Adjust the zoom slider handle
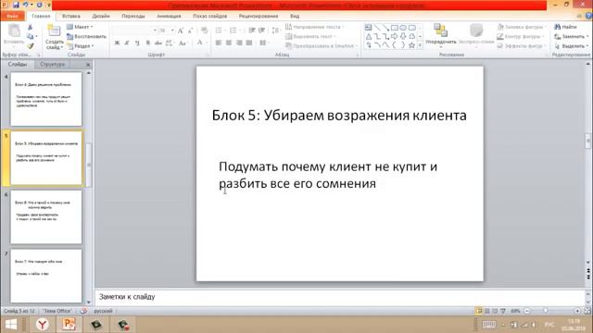Image resolution: width=593 pixels, height=333 pixels. coord(546,311)
